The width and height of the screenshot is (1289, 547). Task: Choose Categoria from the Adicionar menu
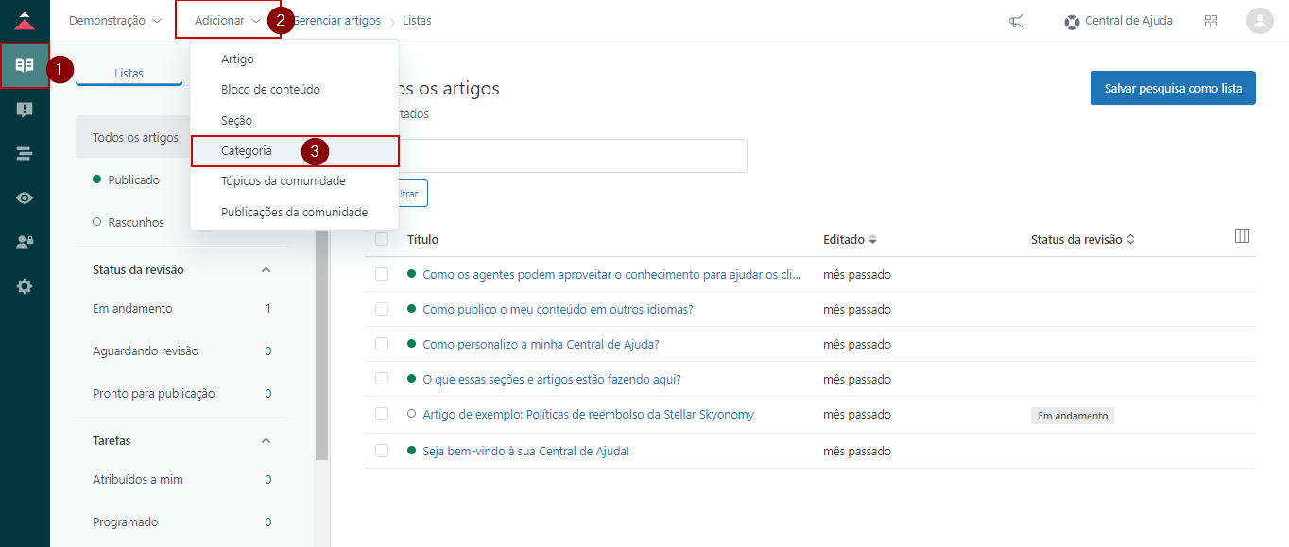pyautogui.click(x=247, y=151)
